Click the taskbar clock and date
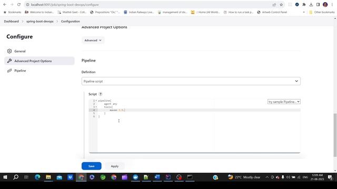This screenshot has height=189, width=337. 317,177
